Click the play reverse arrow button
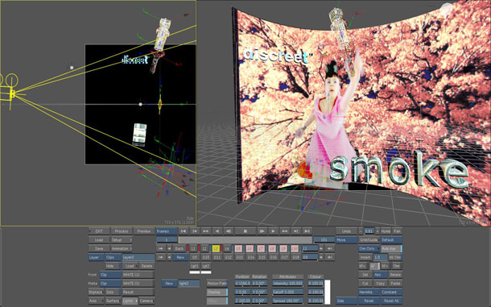The width and height of the screenshot is (491, 307). 217,231
